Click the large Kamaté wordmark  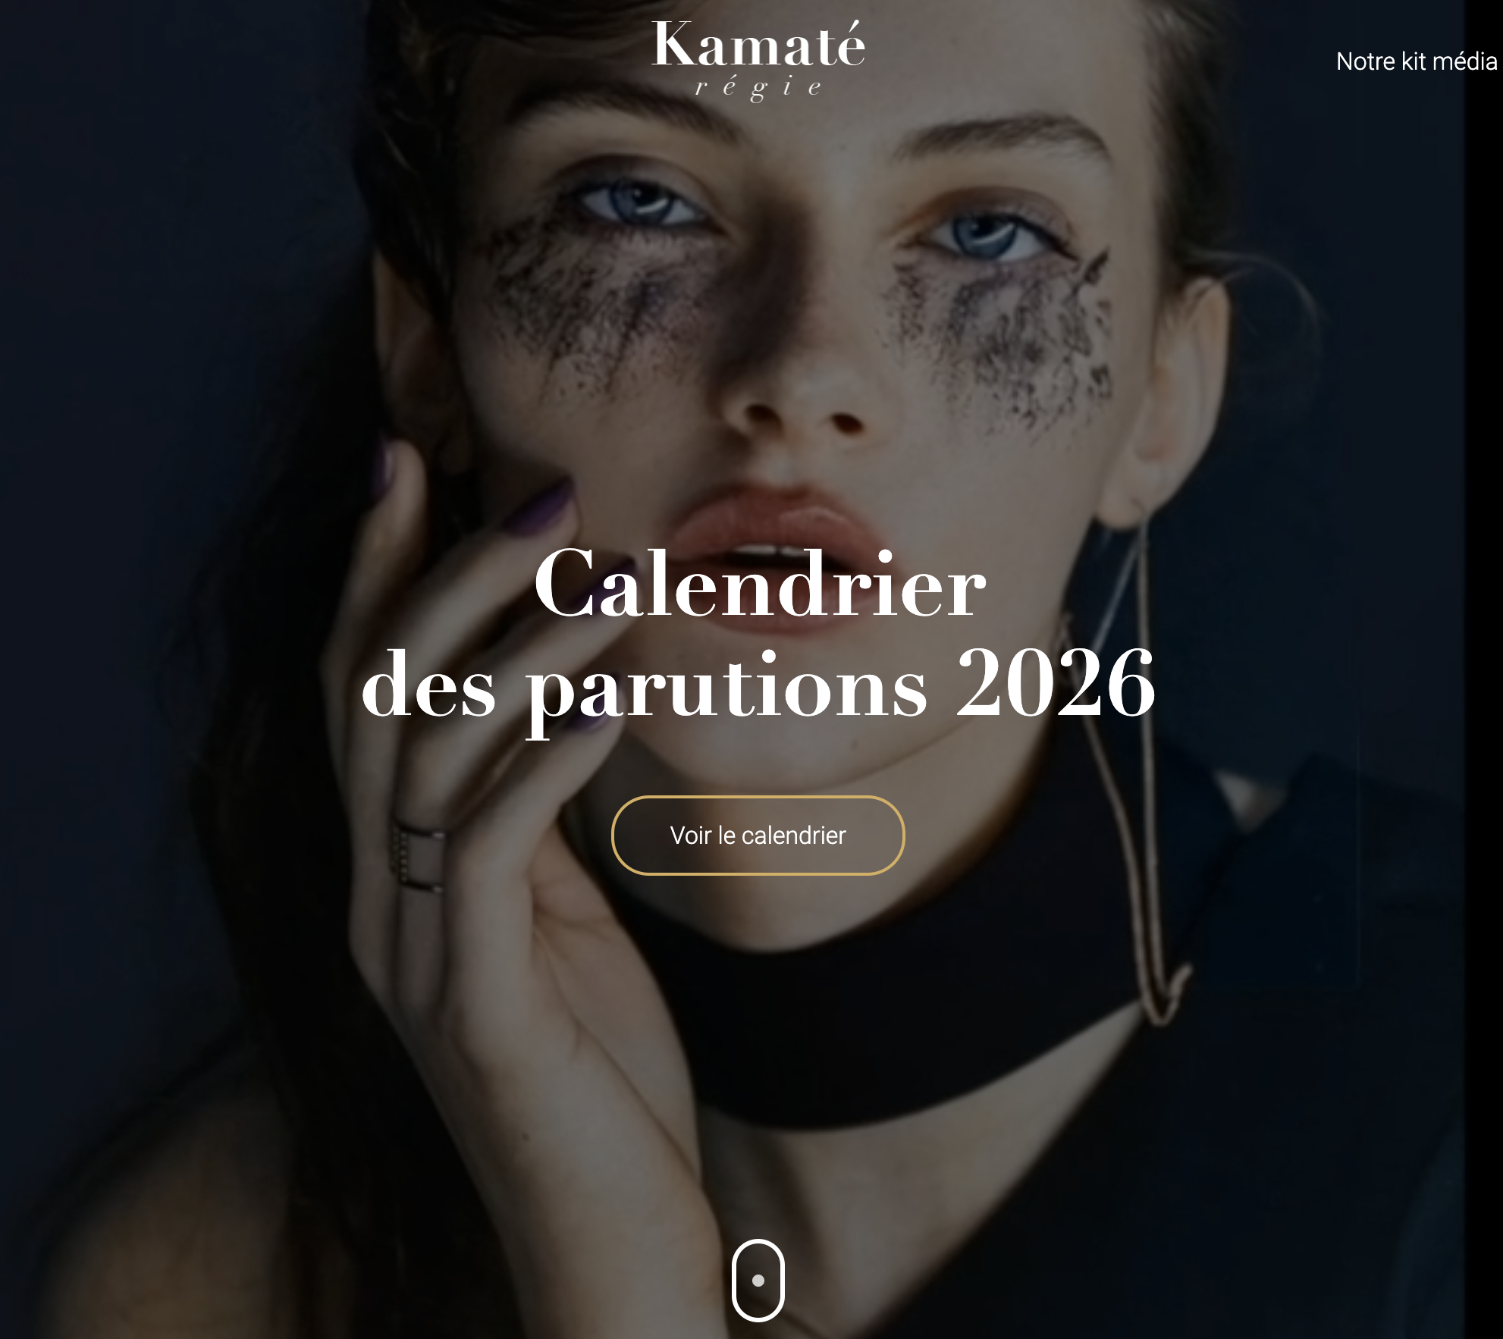758,44
